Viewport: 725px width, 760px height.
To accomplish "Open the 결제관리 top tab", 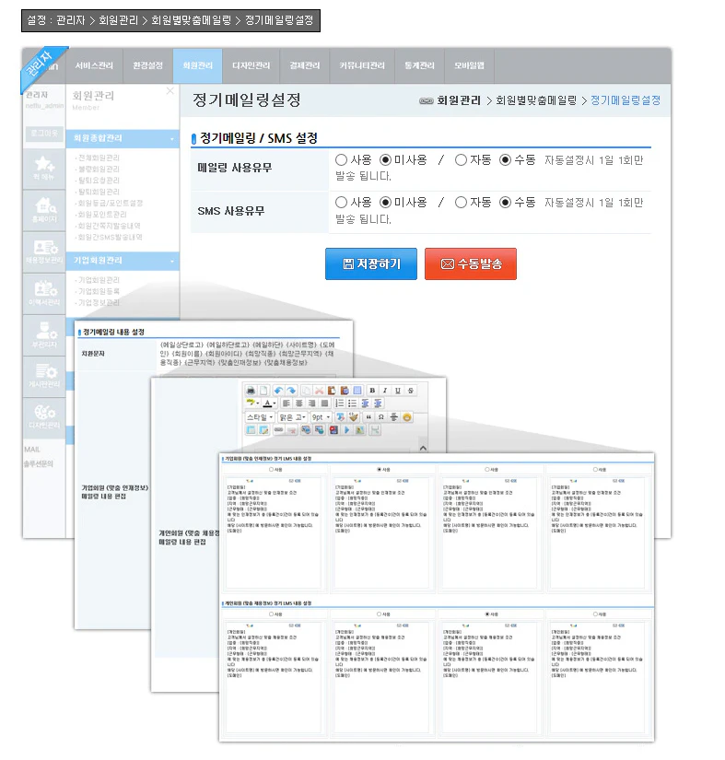I will pos(305,65).
